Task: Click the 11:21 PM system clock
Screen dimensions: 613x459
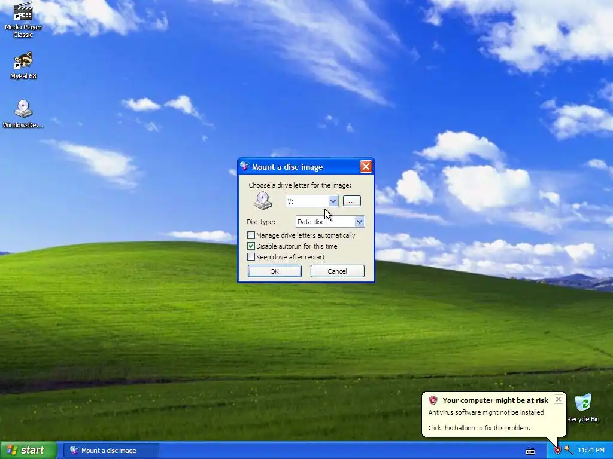Action: (591, 451)
